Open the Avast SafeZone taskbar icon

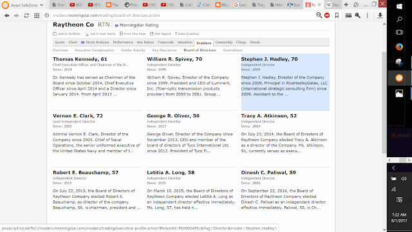coord(399,78)
